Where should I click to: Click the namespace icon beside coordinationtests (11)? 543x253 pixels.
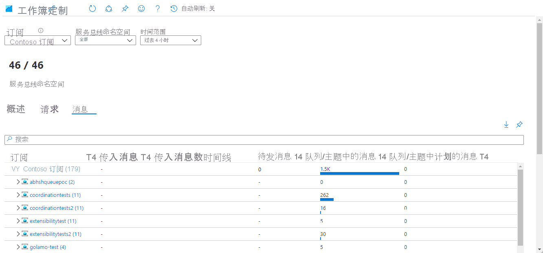[25, 195]
